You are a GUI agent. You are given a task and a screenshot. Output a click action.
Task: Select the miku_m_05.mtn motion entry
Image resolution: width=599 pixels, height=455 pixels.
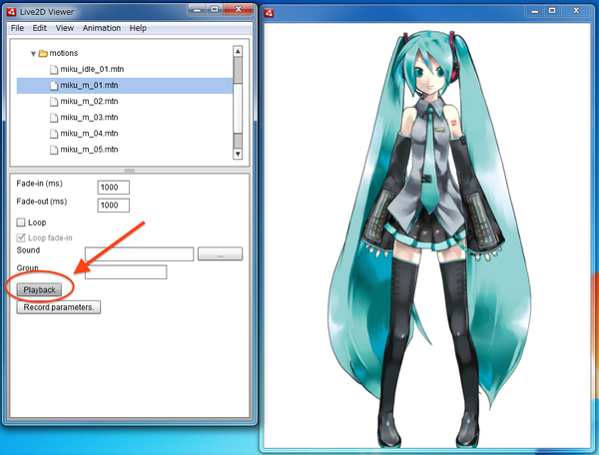[x=89, y=150]
